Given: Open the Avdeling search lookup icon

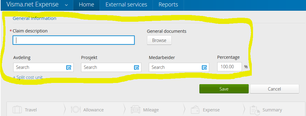Looking at the screenshot, I should (69, 68).
